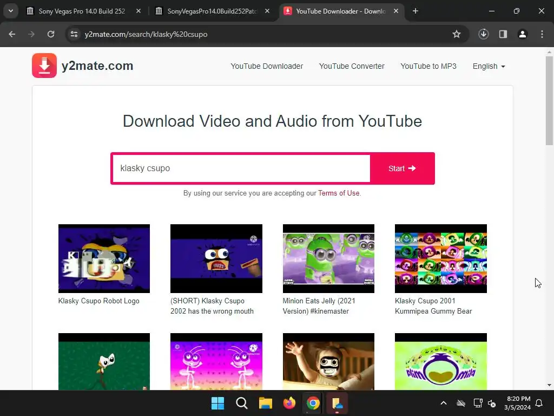This screenshot has height=416, width=554.
Task: Click the yellow file app taskbar icon
Action: (337, 403)
